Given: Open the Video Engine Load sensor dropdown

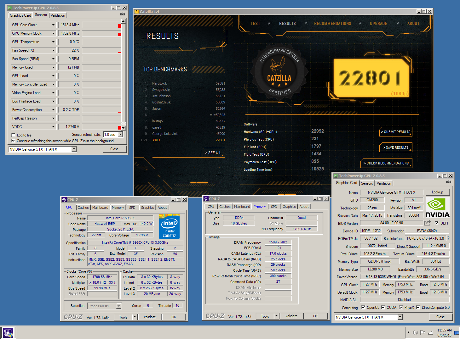Looking at the screenshot, I should pyautogui.click(x=53, y=93).
